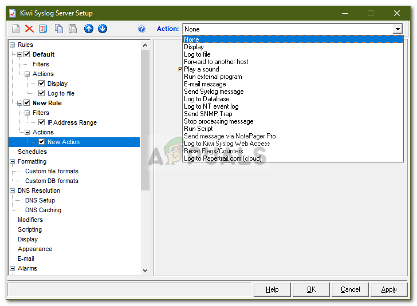Select DNS Setup tree item
Image resolution: width=417 pixels, height=306 pixels.
[40, 200]
